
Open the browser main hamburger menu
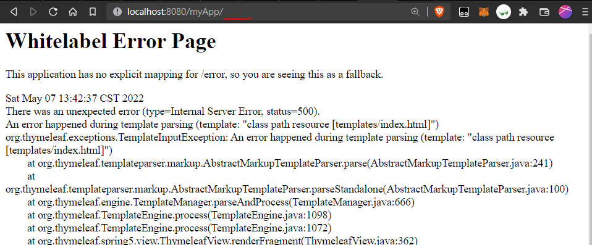tap(586, 12)
